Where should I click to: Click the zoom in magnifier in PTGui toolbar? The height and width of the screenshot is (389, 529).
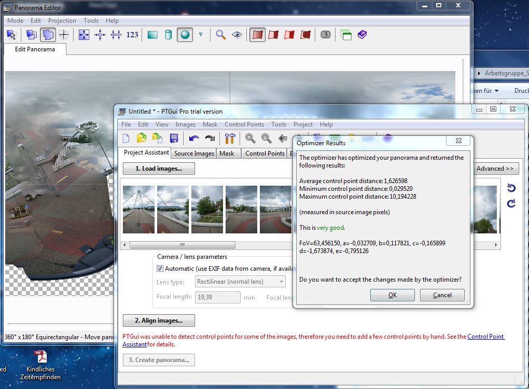250,138
